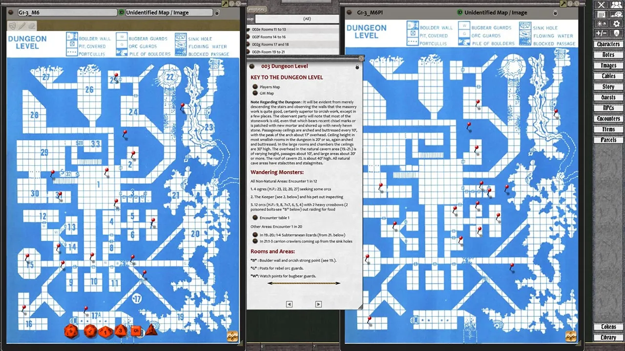Toggle ID state on G1-3_M6 window
This screenshot has width=625, height=351.
121,13
